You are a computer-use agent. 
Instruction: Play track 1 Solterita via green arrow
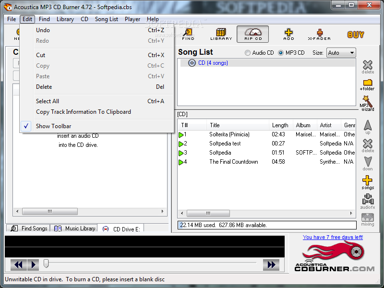pos(181,135)
